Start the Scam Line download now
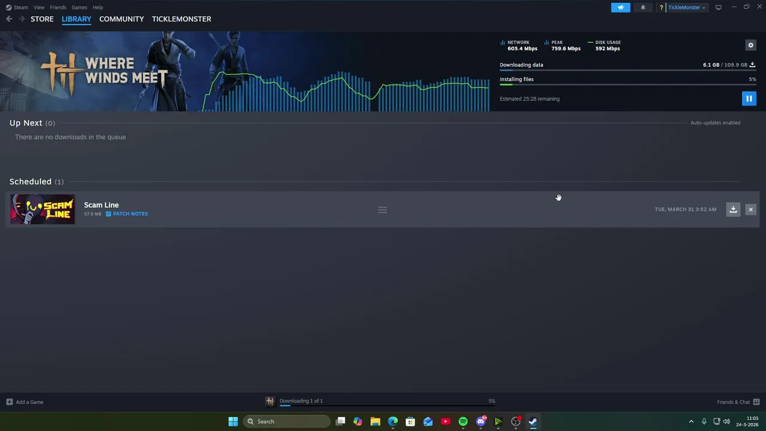766x431 pixels. pos(733,209)
